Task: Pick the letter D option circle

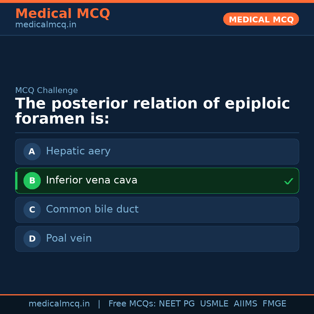Action: (x=32, y=239)
